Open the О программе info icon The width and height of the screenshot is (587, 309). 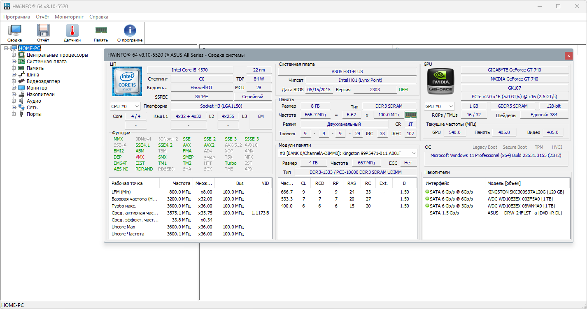130,33
